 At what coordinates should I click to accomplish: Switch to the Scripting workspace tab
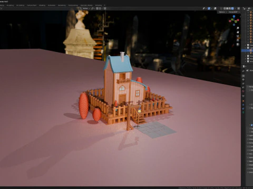[99, 5]
